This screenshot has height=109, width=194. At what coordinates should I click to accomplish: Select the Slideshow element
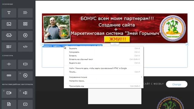tap(9, 36)
